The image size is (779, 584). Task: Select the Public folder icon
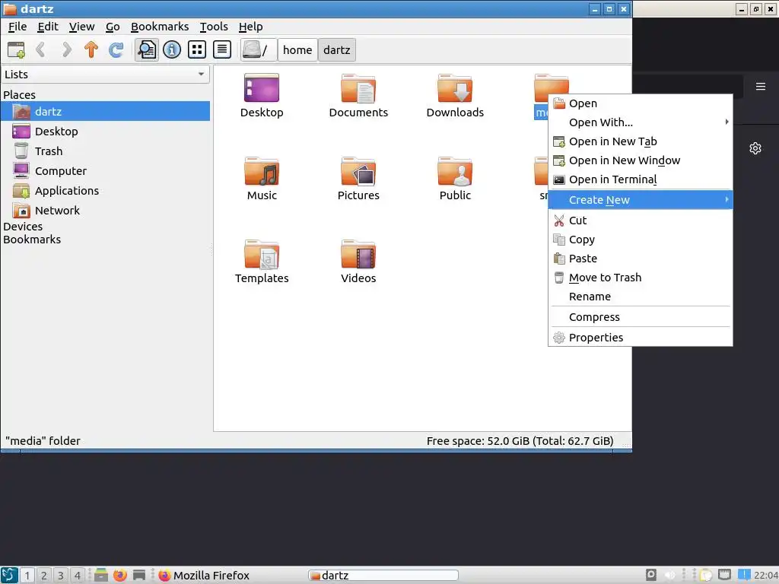[455, 171]
